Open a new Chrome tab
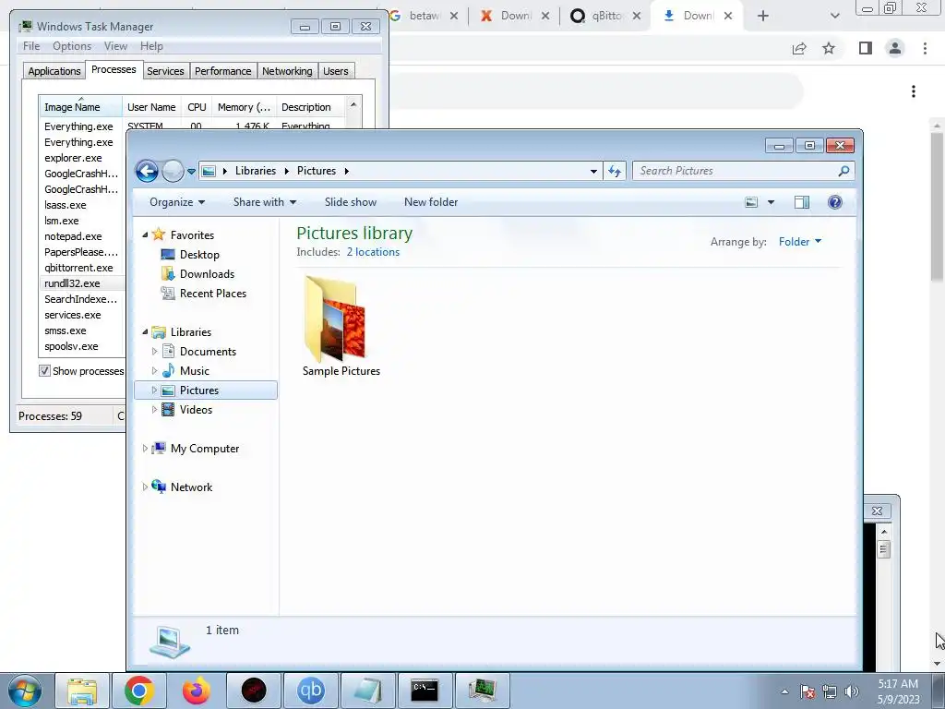The height and width of the screenshot is (709, 945). (x=763, y=16)
